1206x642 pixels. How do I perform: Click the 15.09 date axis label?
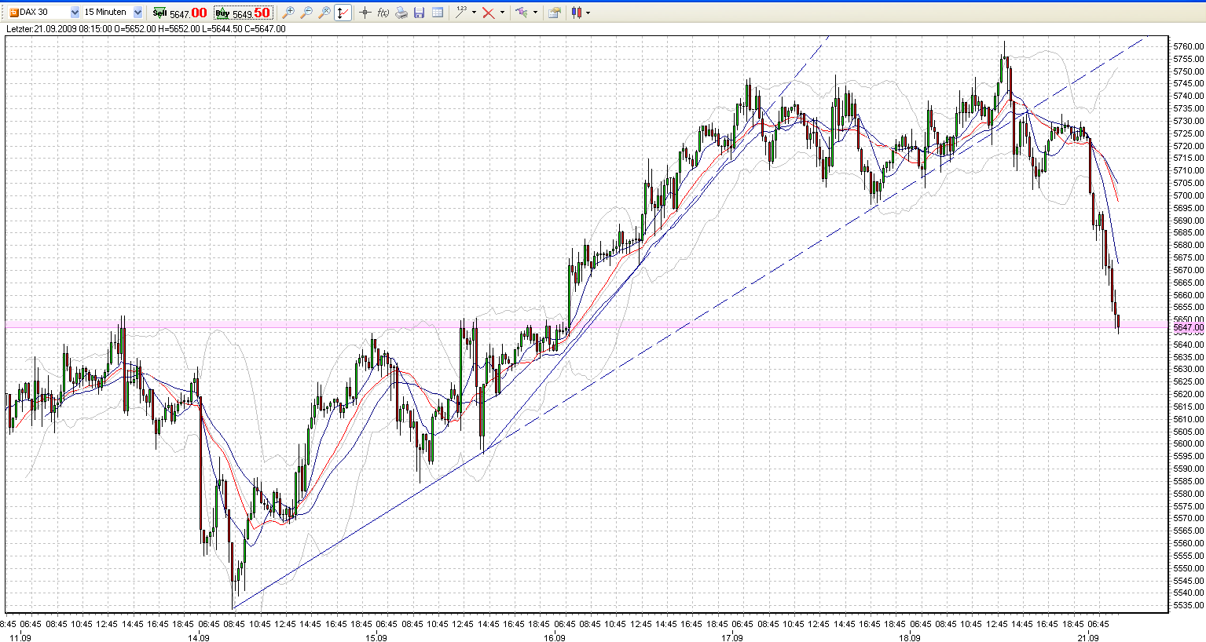click(x=376, y=637)
